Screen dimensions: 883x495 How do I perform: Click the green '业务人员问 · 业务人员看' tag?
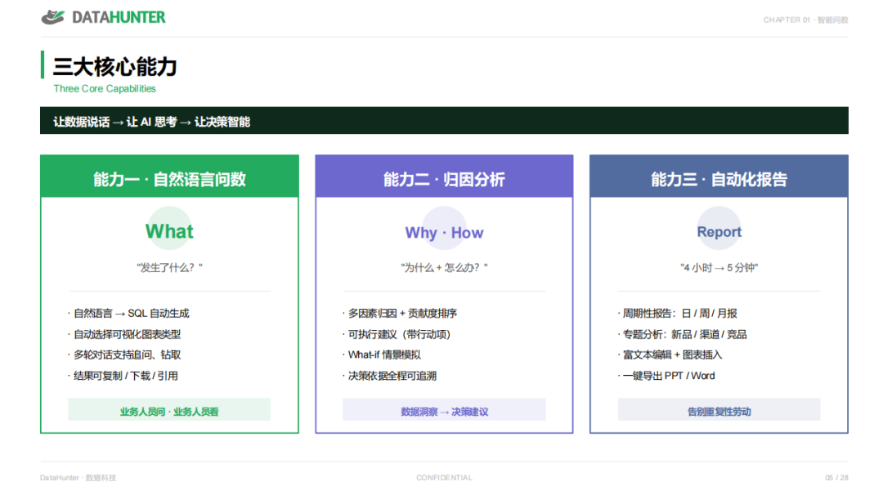169,410
